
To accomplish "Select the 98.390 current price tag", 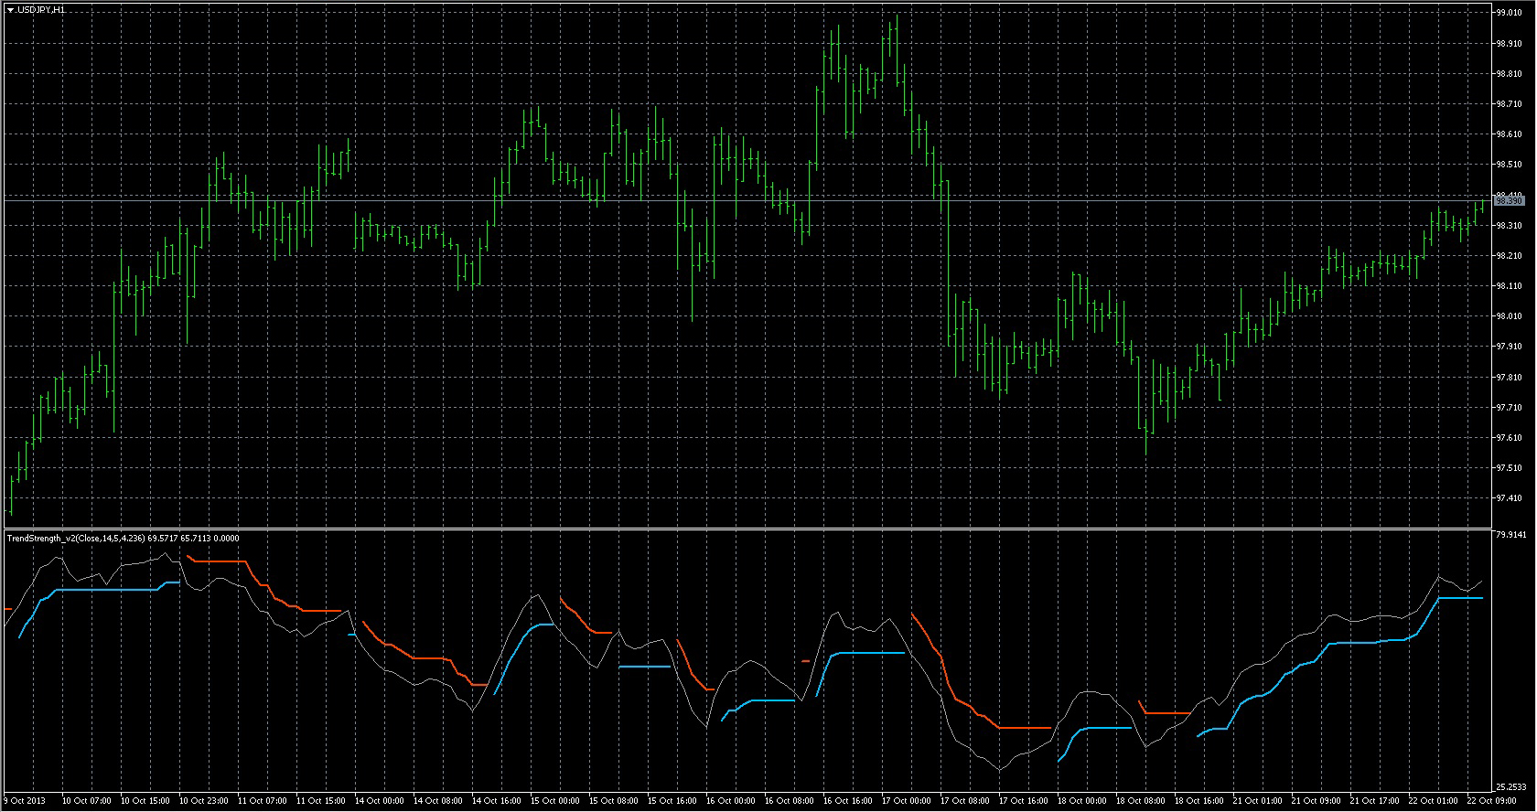I will (x=1509, y=200).
